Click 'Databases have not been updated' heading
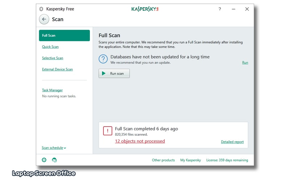290x181 pixels. pyautogui.click(x=160, y=57)
